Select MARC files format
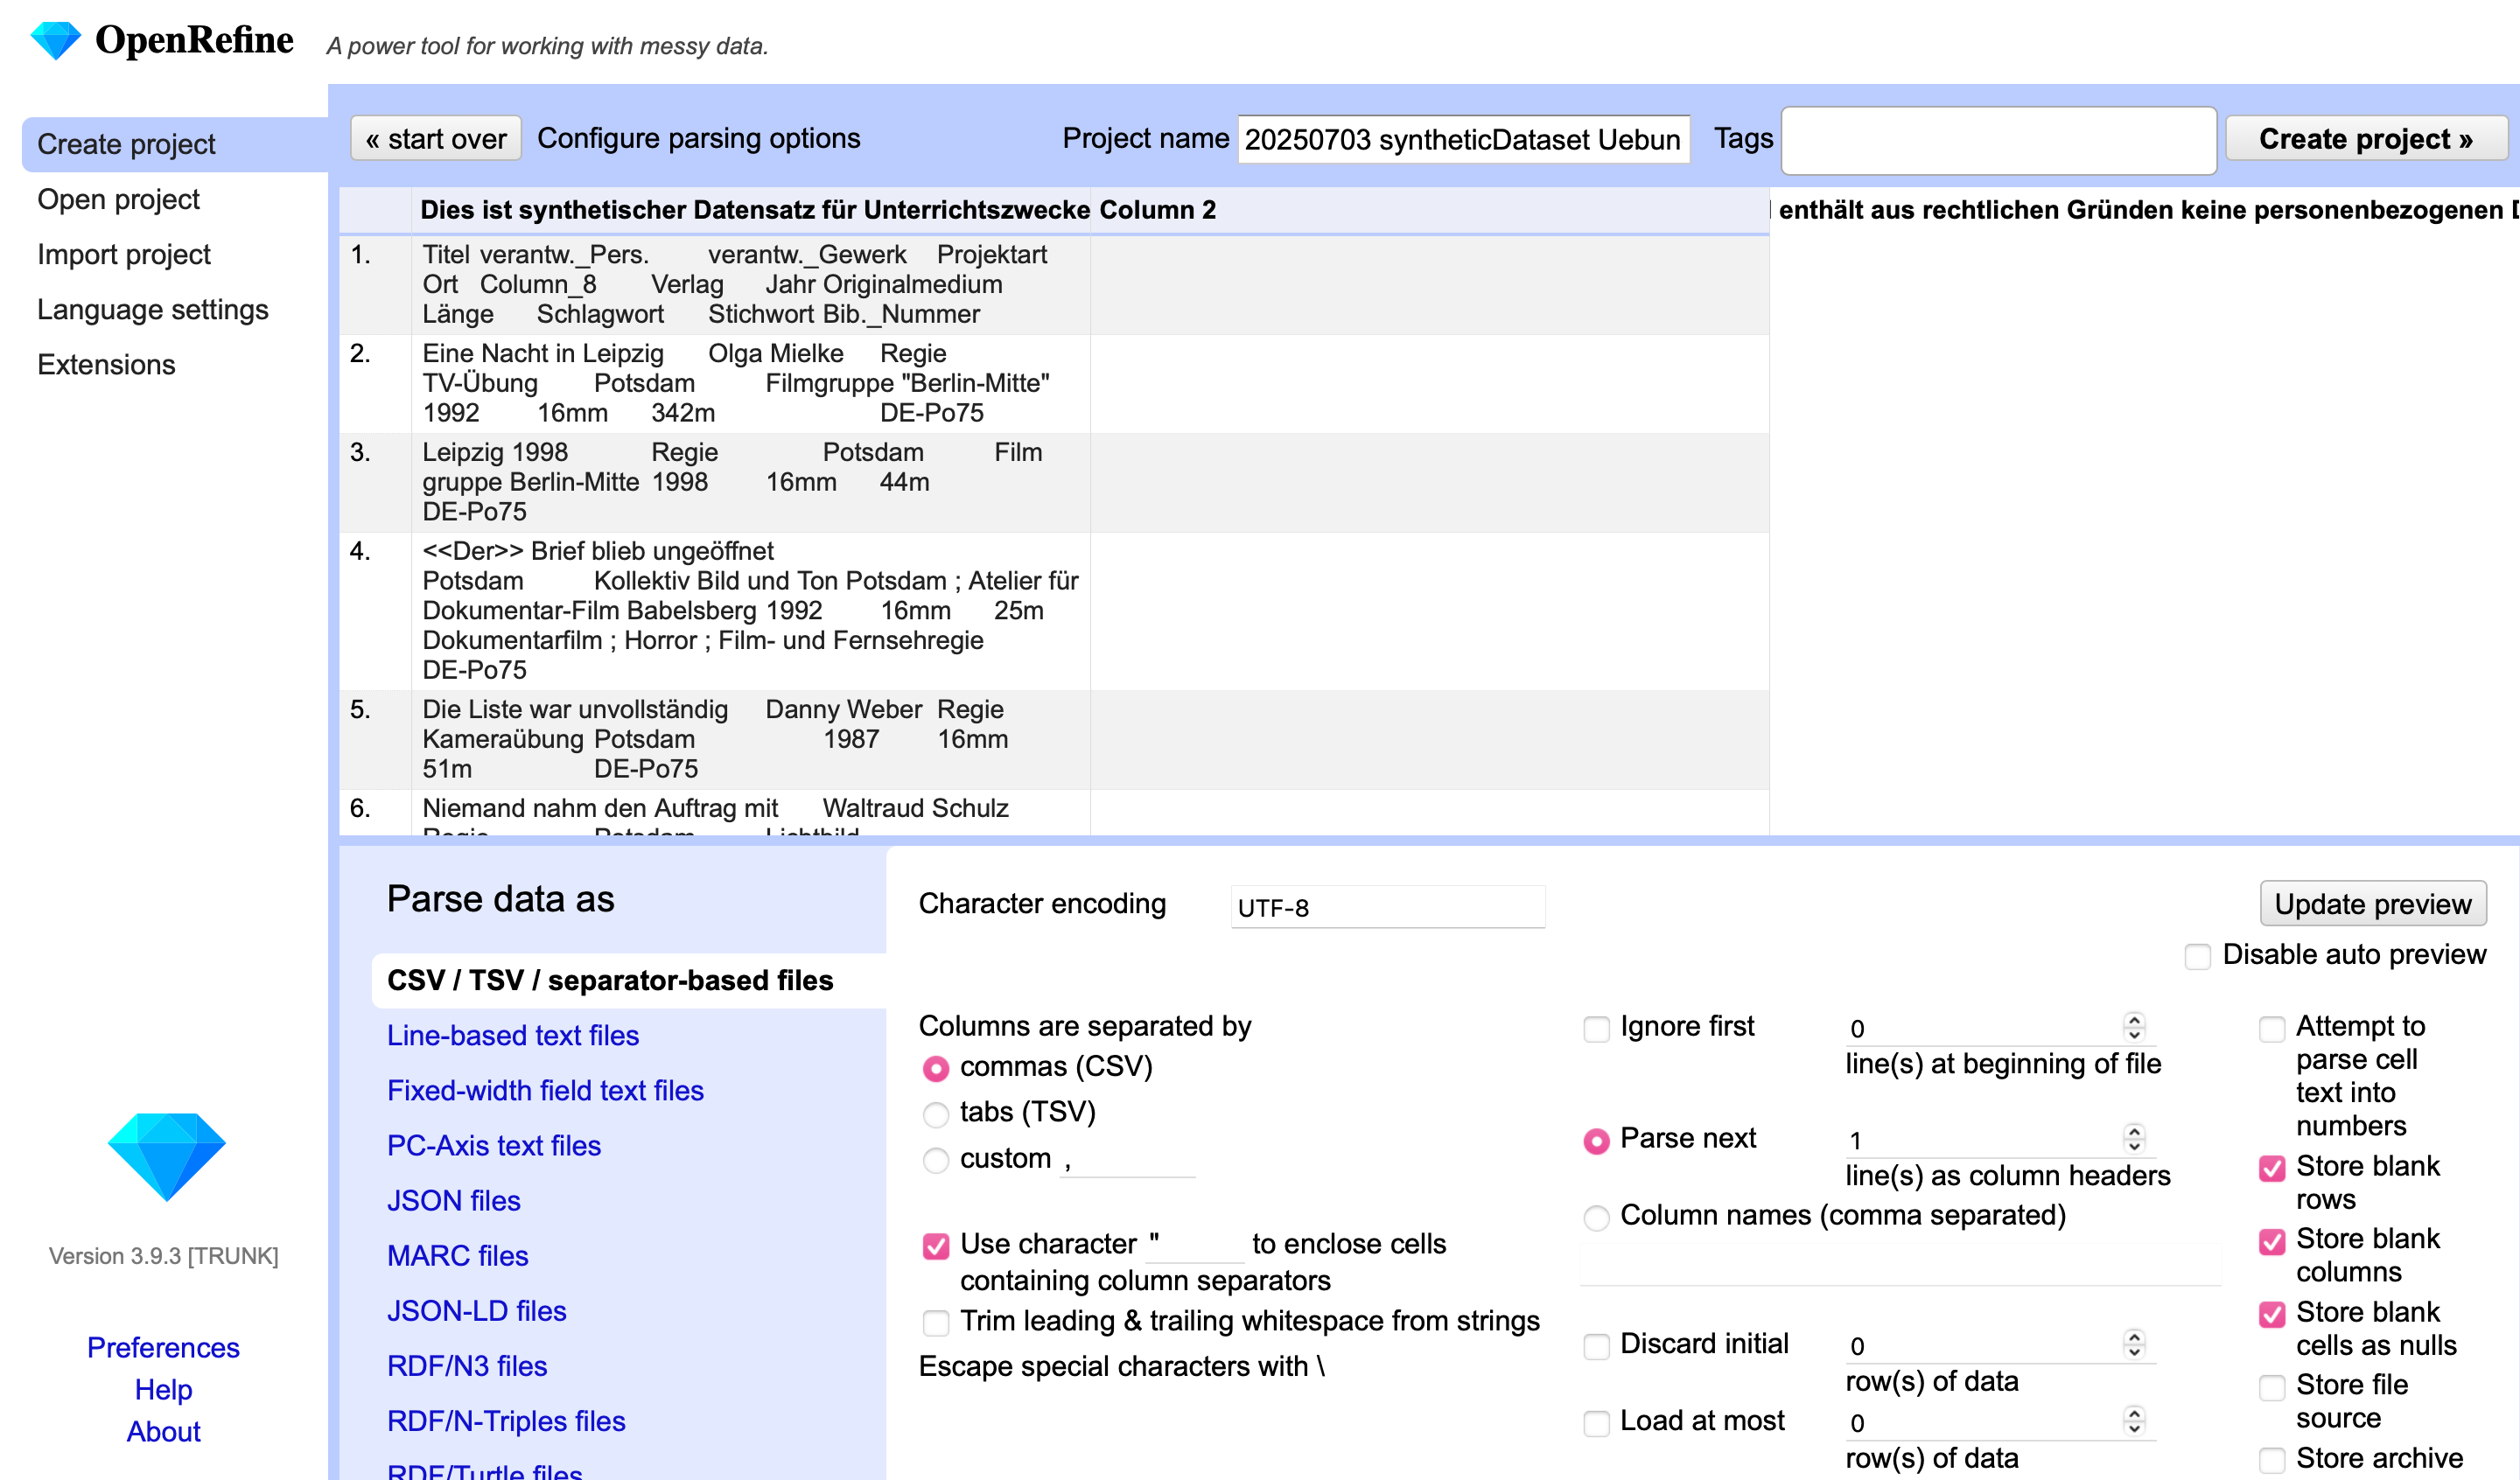The image size is (2520, 1480). [x=458, y=1255]
